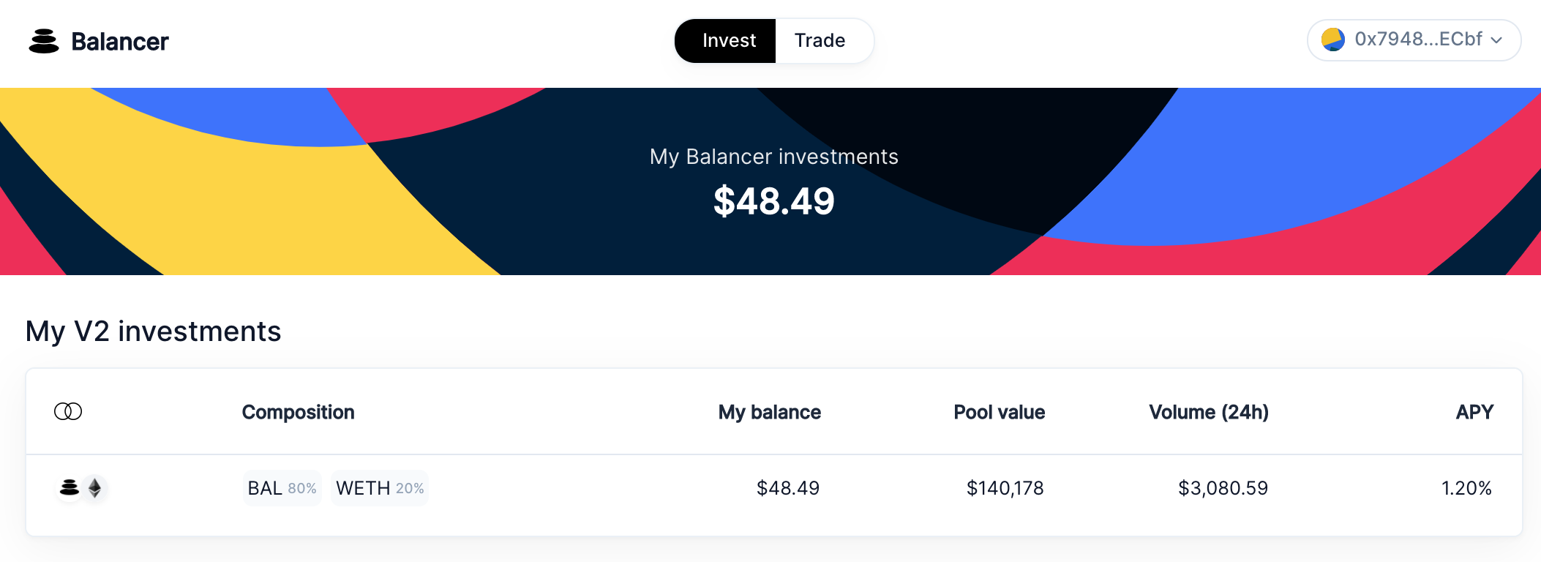Sort by APY column header

point(1474,412)
